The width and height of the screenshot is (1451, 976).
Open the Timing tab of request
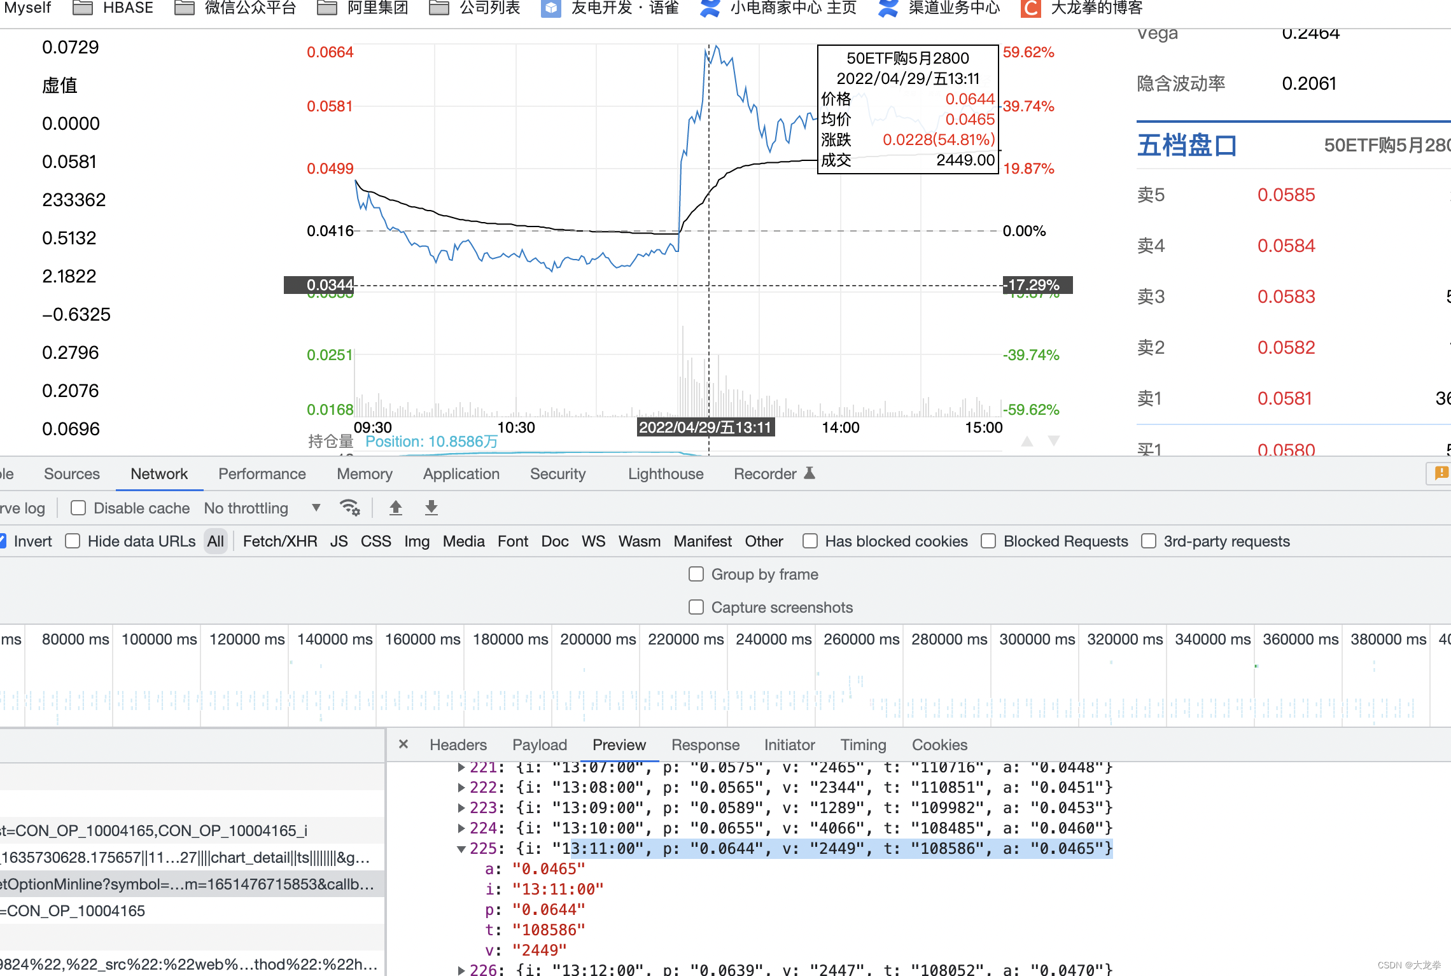tap(863, 744)
